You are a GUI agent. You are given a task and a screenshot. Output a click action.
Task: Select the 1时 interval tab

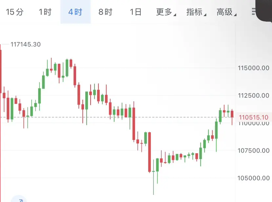[45, 12]
